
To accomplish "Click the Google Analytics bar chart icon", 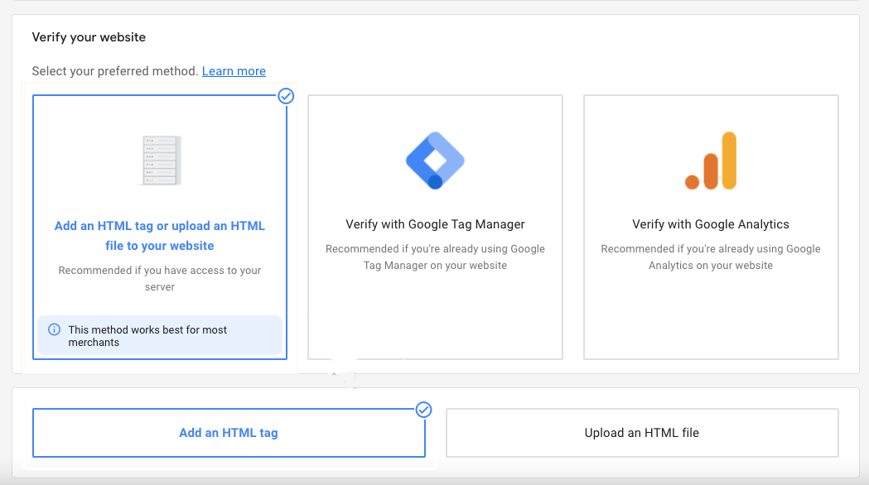I will click(x=710, y=160).
